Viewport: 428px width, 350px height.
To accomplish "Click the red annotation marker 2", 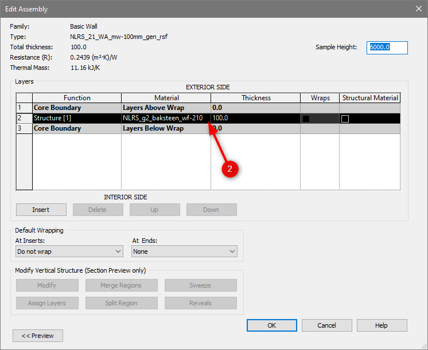I will (x=230, y=169).
